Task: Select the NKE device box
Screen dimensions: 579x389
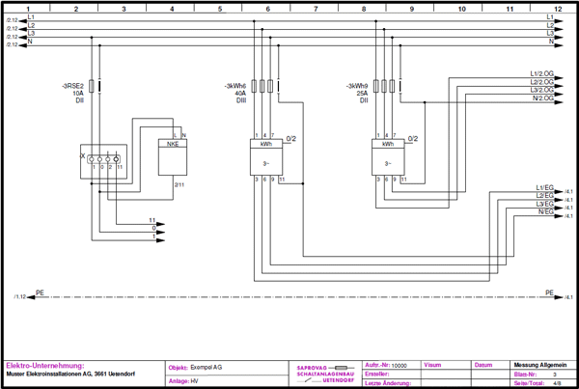Action: point(173,157)
